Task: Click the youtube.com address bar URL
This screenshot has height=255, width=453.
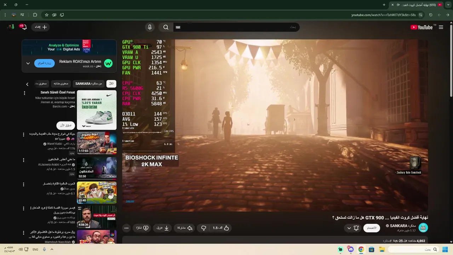Action: (383, 15)
